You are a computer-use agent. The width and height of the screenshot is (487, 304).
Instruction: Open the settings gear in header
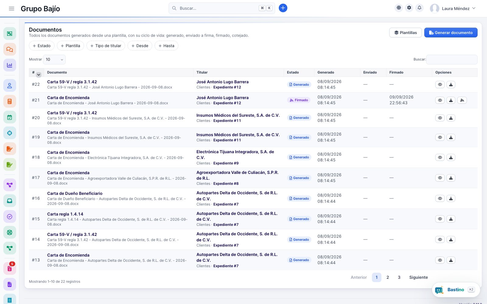(409, 8)
